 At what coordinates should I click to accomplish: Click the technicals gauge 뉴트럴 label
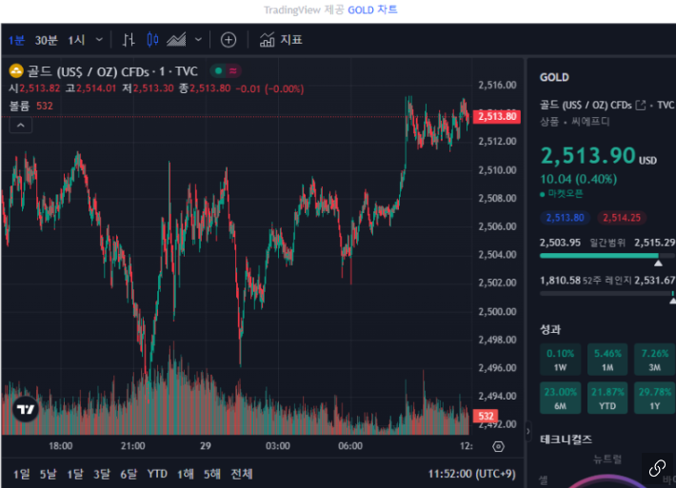click(x=607, y=459)
